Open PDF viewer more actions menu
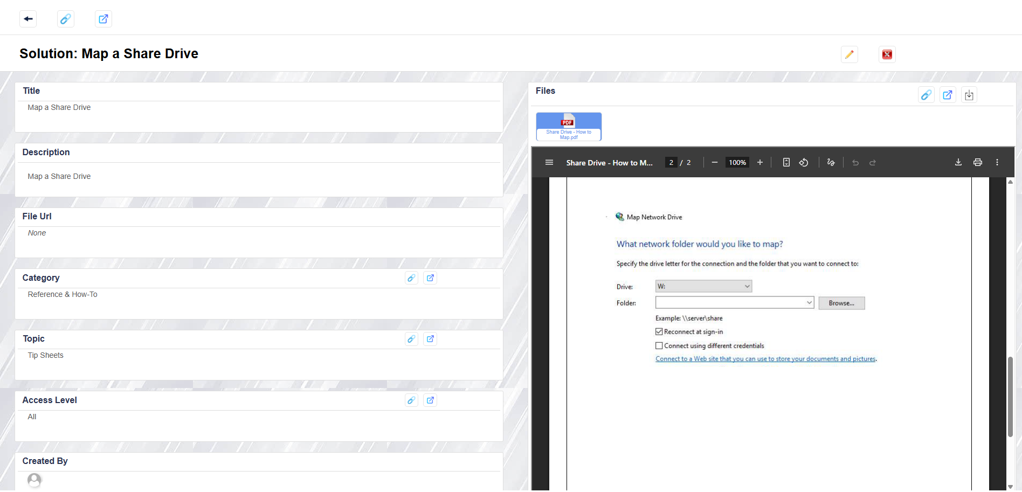Screen dimensions: 1022x492 click(997, 162)
